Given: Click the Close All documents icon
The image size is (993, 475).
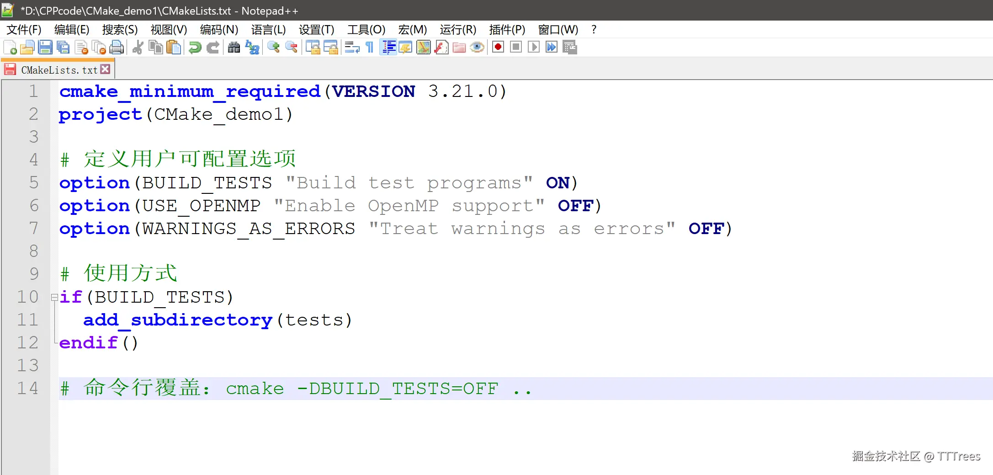Looking at the screenshot, I should [x=99, y=47].
